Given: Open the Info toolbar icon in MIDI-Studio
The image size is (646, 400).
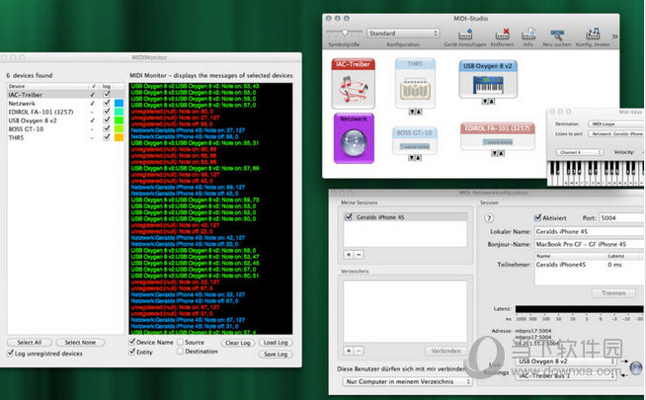Looking at the screenshot, I should tap(528, 35).
